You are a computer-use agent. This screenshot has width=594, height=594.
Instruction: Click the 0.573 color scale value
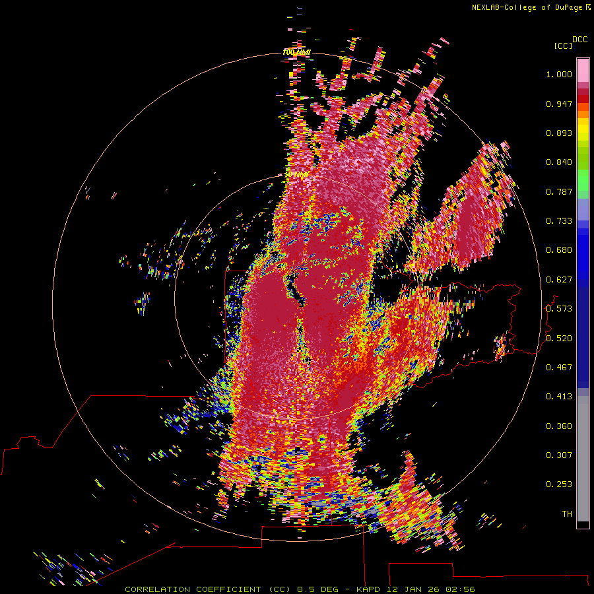pyautogui.click(x=559, y=309)
